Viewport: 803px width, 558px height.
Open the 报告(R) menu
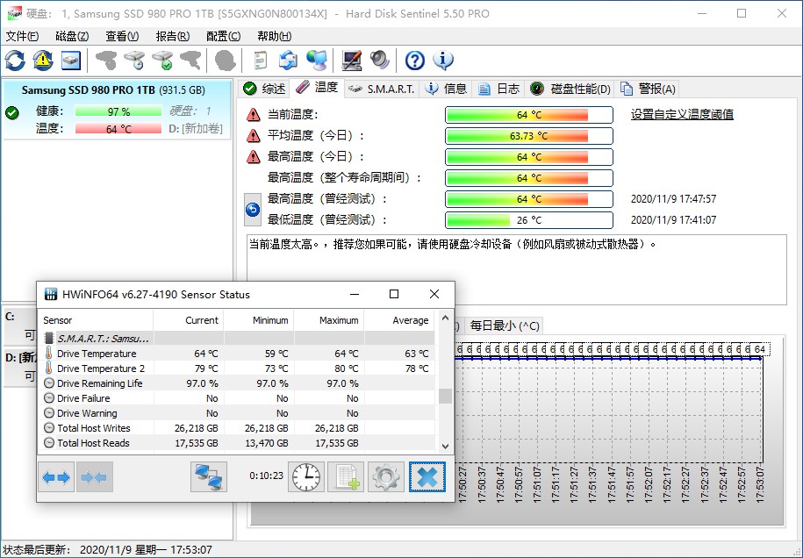pyautogui.click(x=173, y=36)
